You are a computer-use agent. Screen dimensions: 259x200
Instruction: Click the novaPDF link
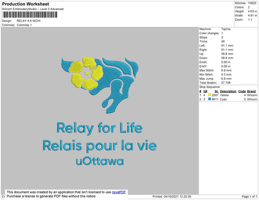pos(119,192)
